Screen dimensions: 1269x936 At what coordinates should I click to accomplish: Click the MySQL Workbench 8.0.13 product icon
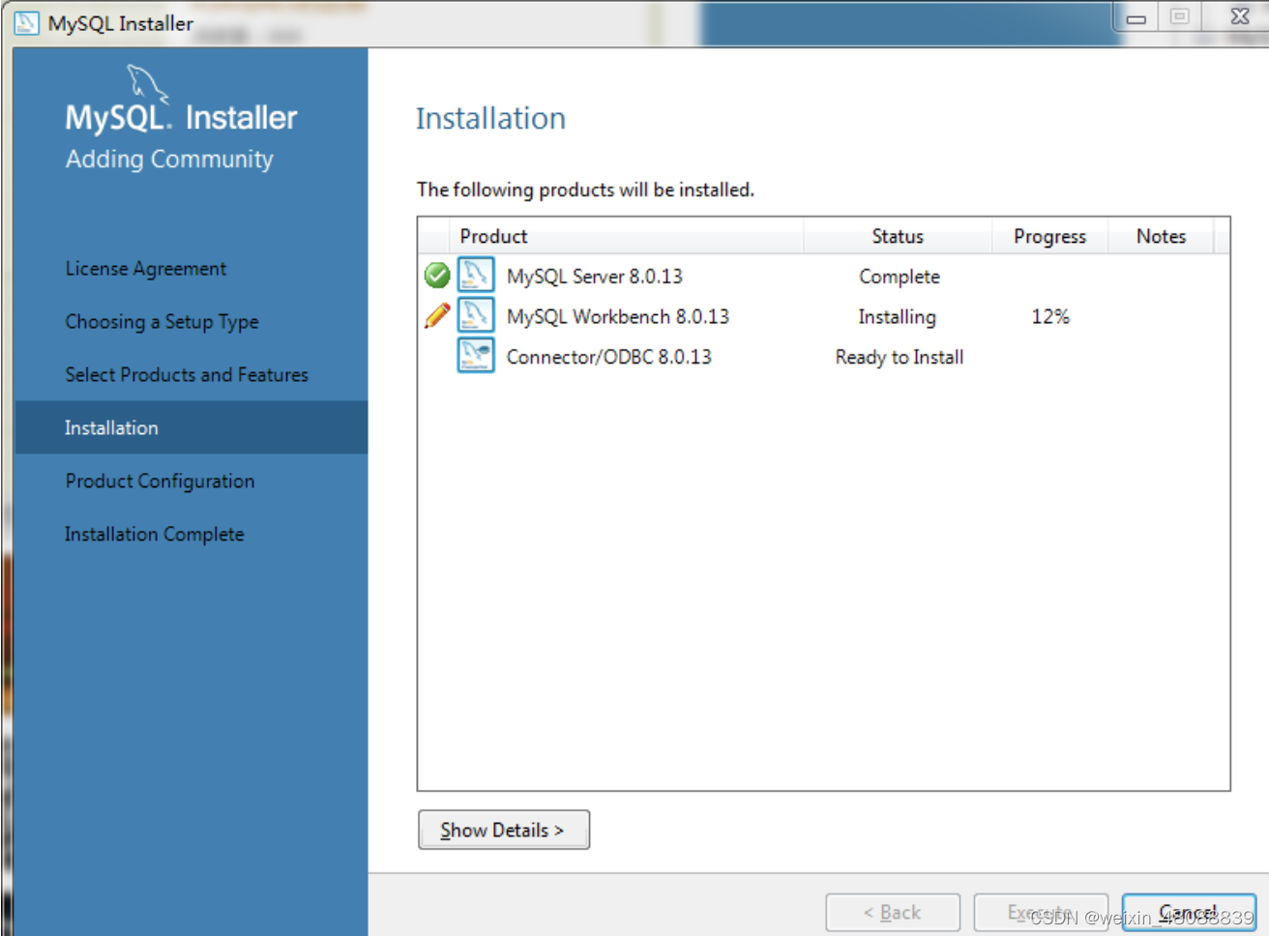click(x=476, y=315)
